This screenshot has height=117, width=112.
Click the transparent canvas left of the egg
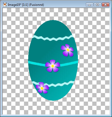(15, 61)
